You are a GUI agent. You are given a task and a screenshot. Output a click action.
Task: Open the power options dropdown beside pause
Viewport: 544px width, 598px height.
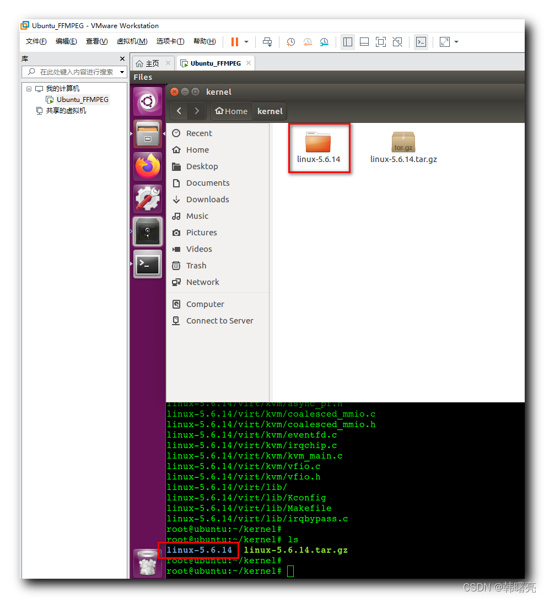[246, 42]
